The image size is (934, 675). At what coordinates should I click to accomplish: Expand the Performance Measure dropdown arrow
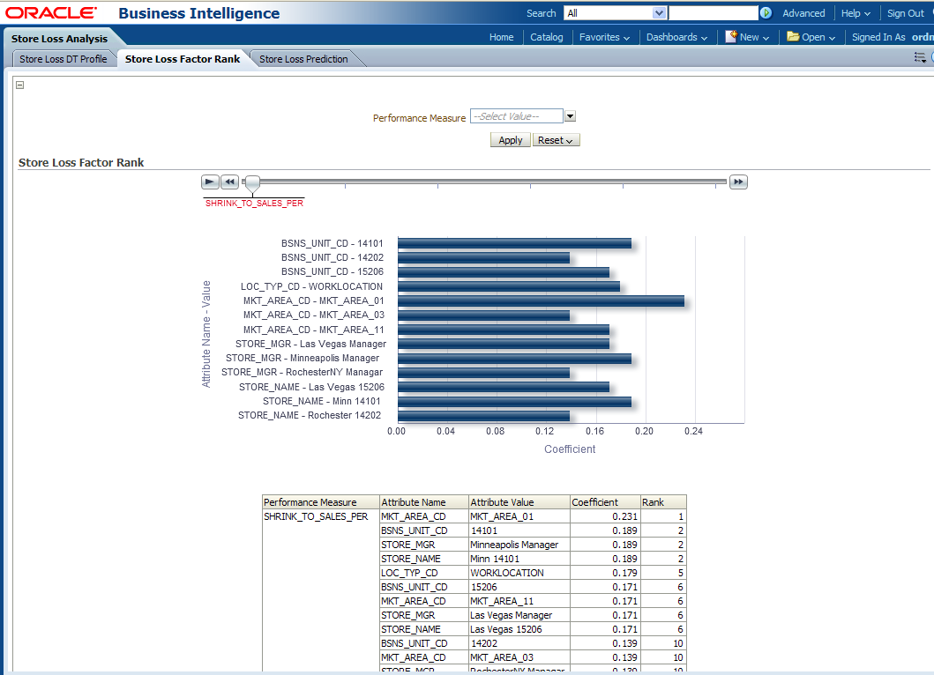570,116
